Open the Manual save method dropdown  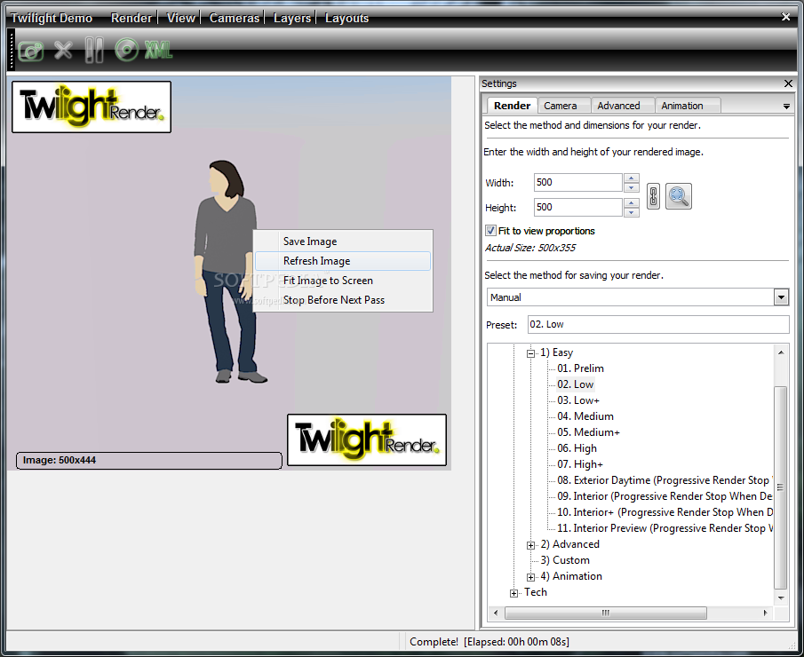click(781, 297)
